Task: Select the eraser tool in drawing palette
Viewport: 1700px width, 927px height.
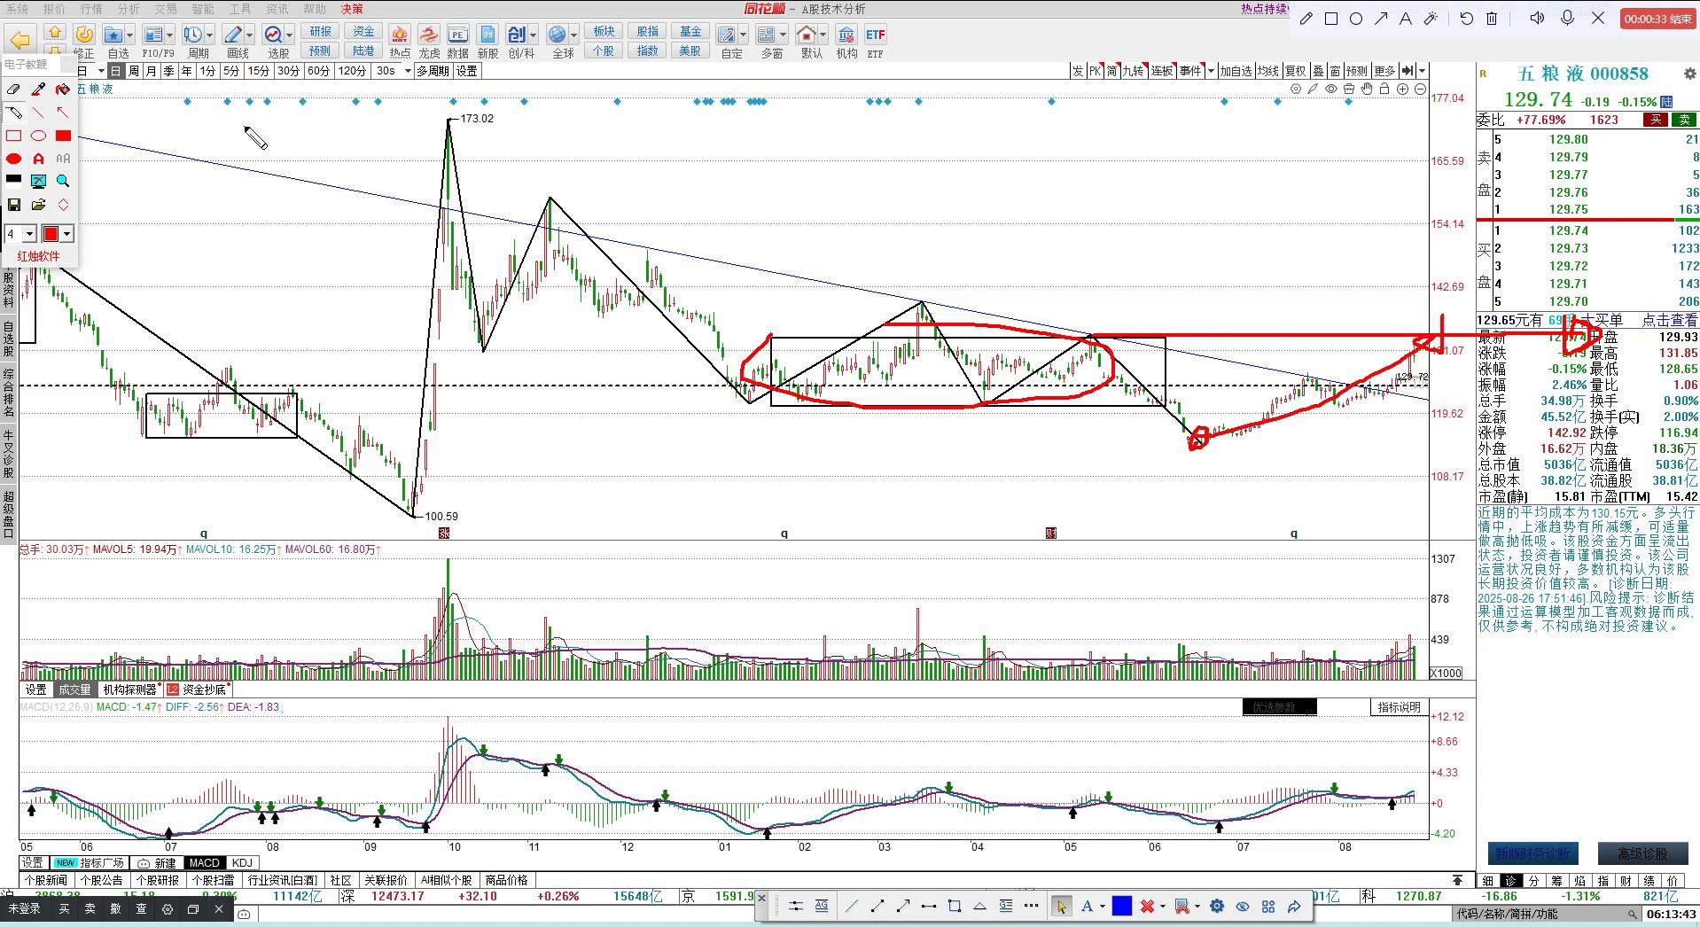Action: [x=13, y=90]
